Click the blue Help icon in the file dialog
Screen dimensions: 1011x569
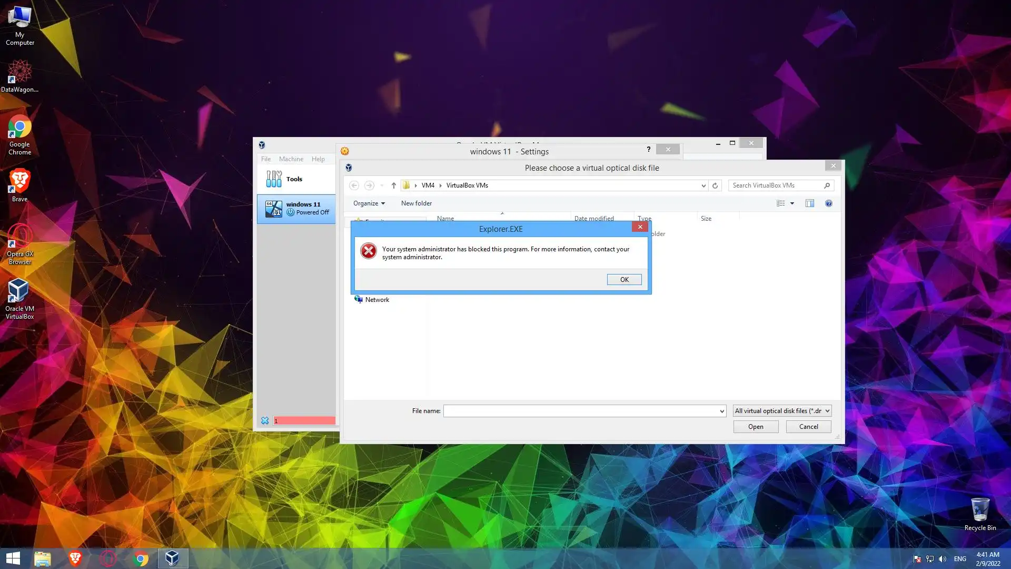pos(829,203)
